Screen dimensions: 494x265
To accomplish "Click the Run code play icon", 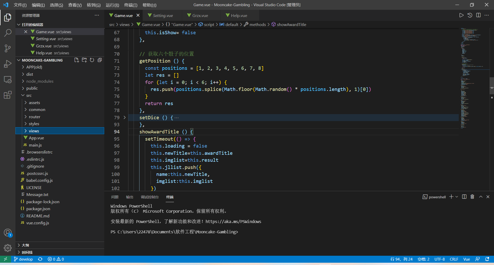I will 461,15.
